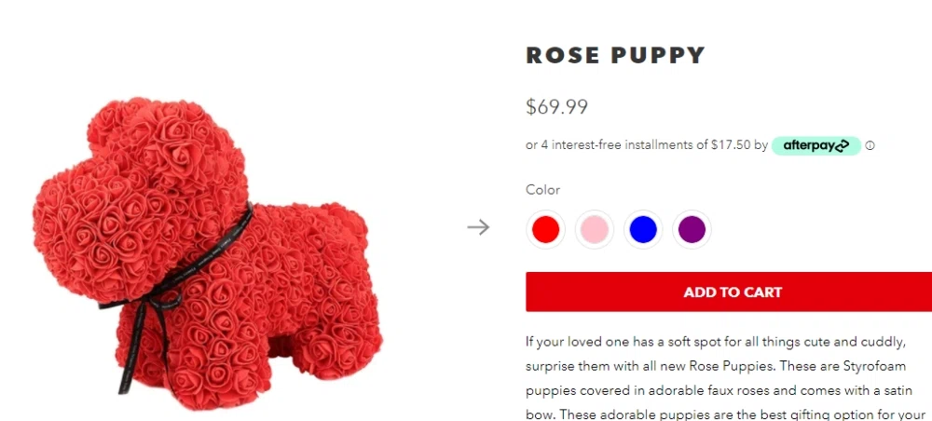Click the description line mentioning Styrofoam
Image resolution: width=932 pixels, height=421 pixels.
click(x=715, y=365)
